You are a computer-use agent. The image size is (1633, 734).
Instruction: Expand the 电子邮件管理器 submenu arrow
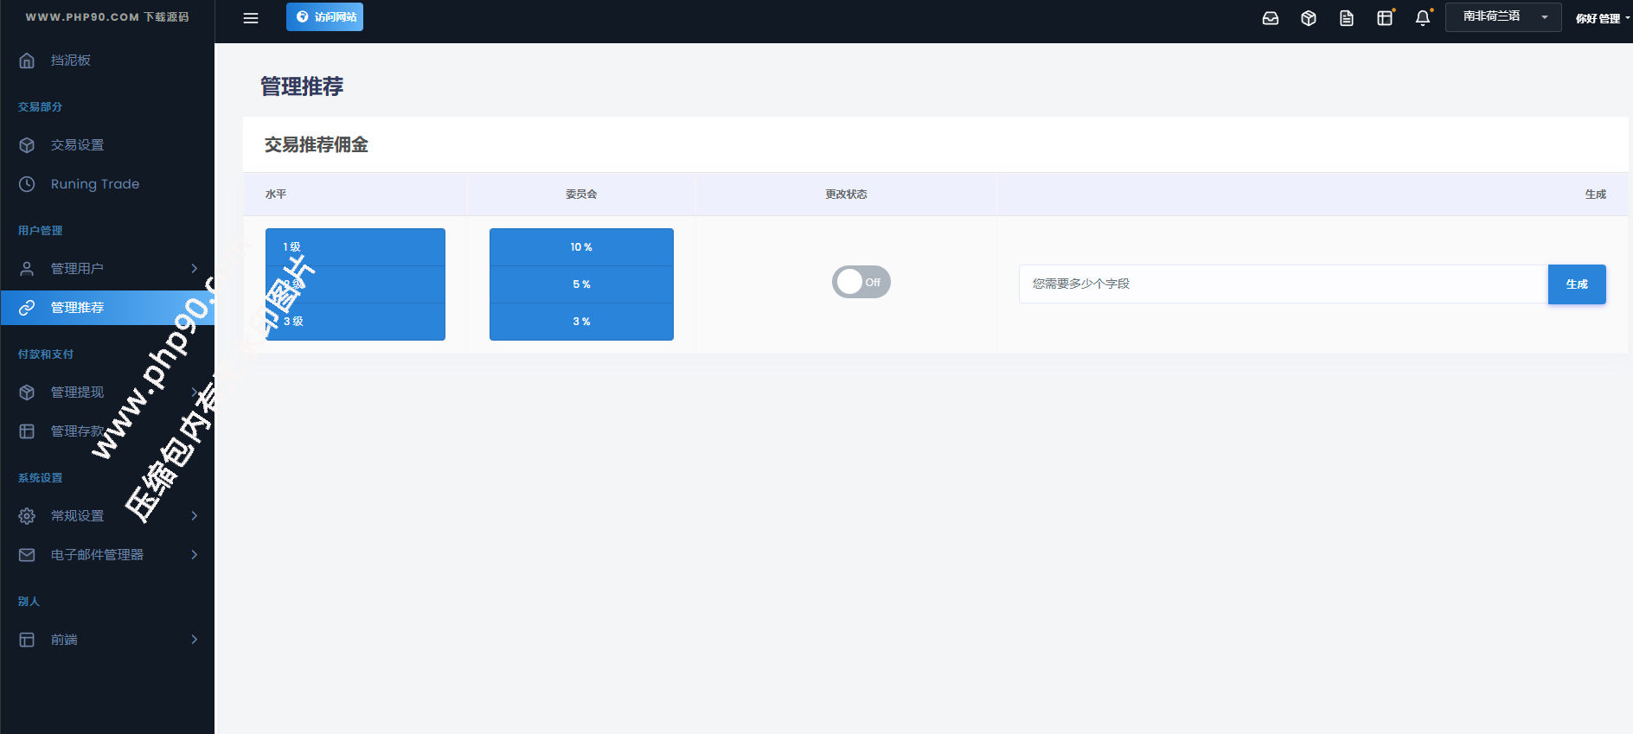tap(194, 555)
